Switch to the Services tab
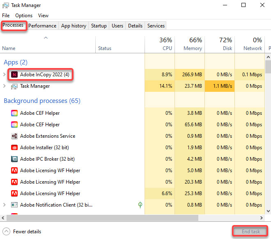 156,26
